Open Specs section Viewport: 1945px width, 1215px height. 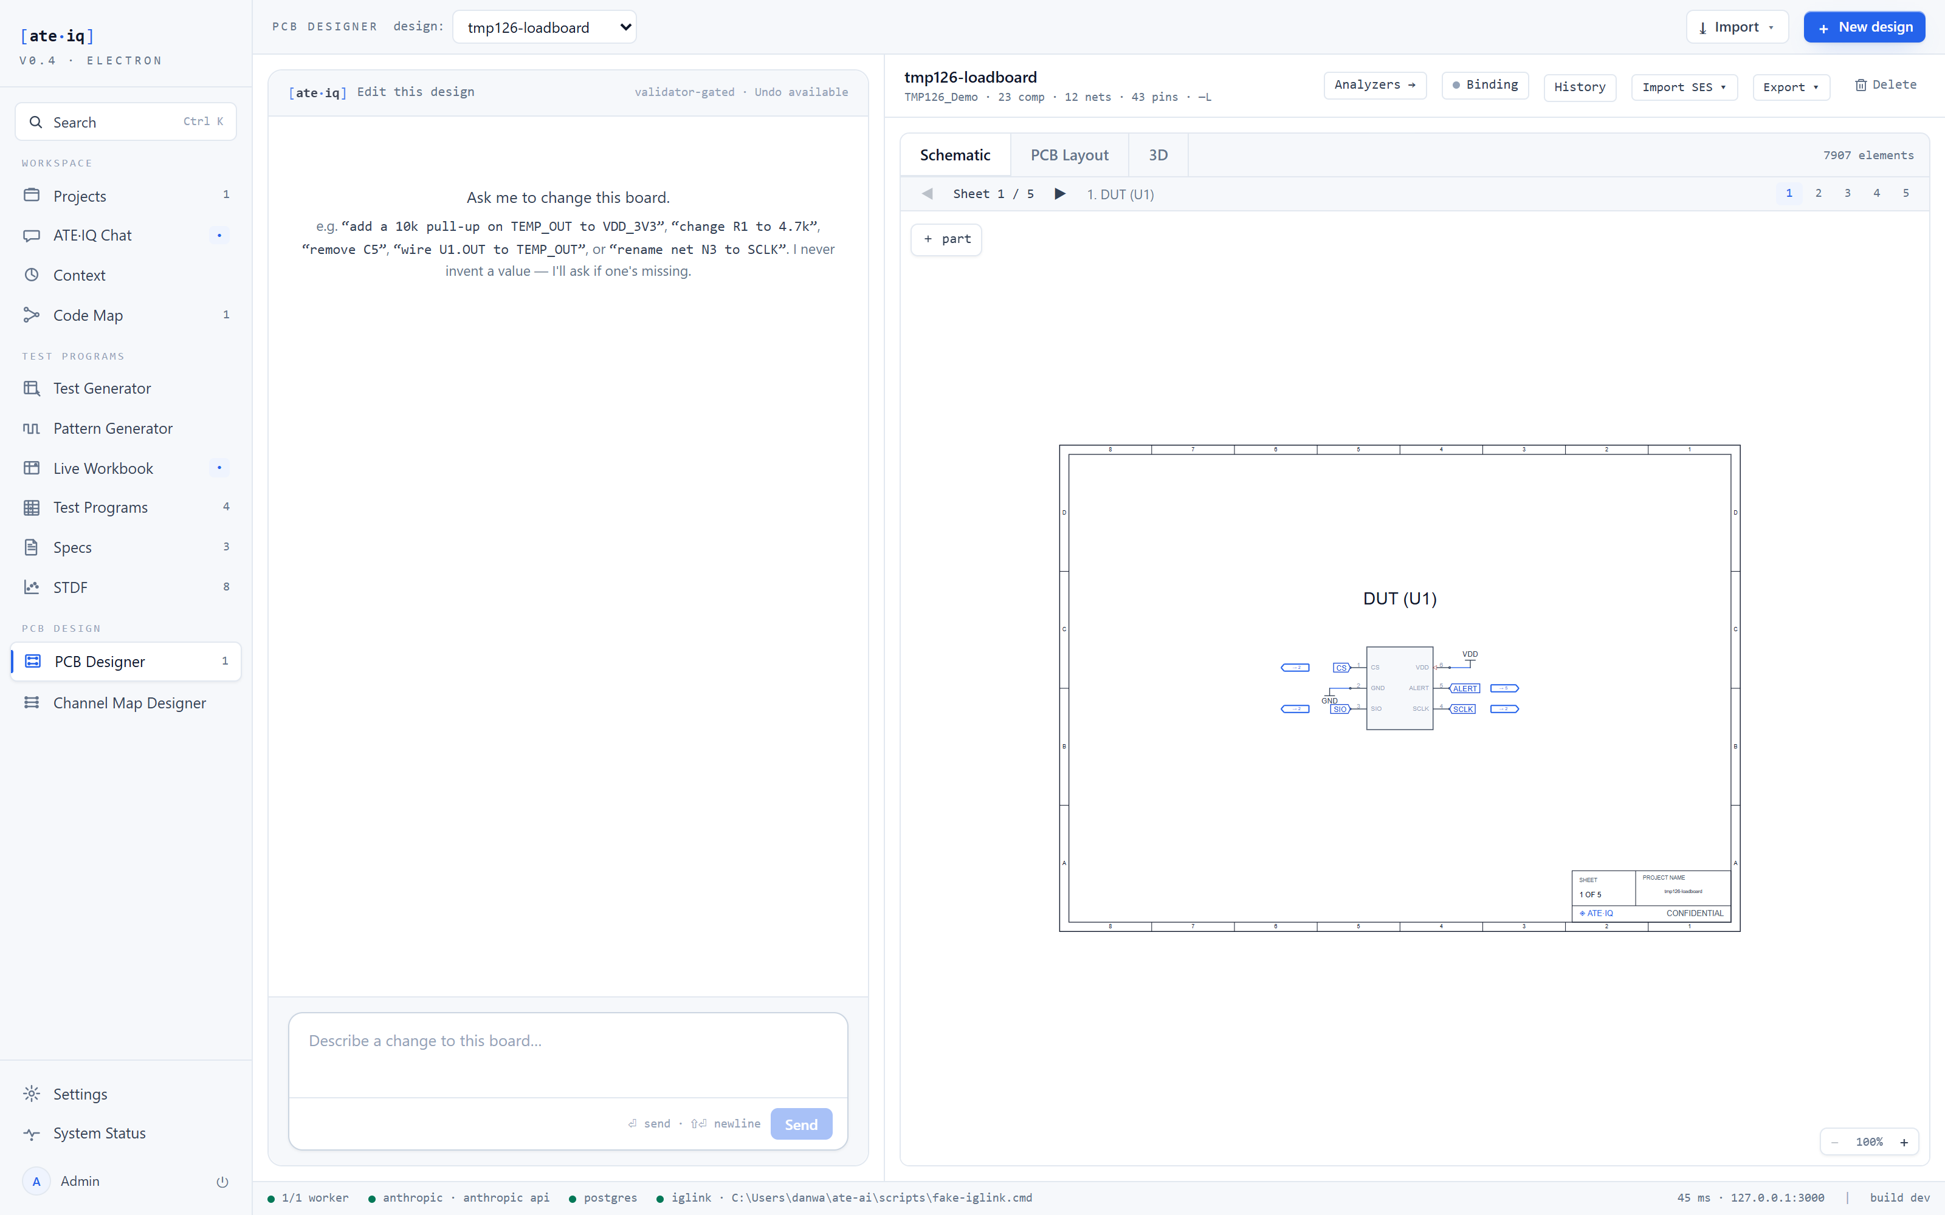click(125, 547)
